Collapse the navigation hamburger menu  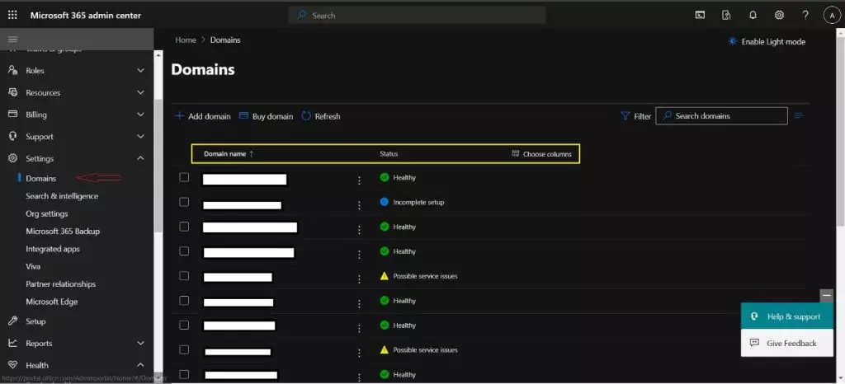[12, 40]
